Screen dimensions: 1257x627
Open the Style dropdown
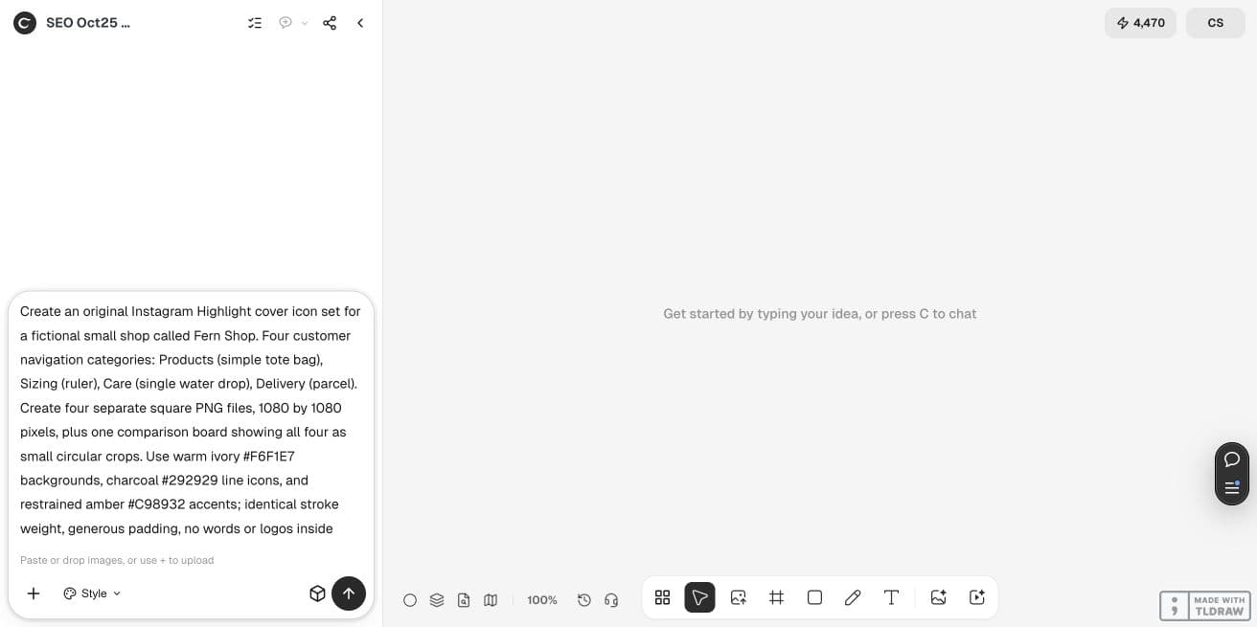[x=93, y=593]
